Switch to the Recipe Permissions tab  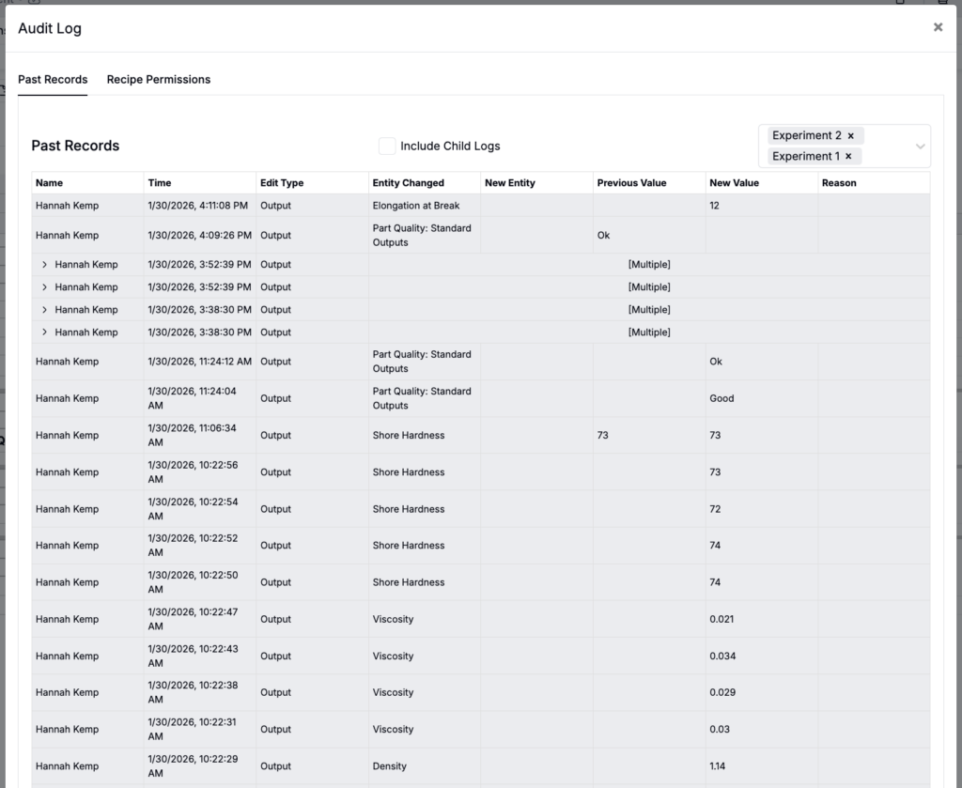tap(159, 80)
